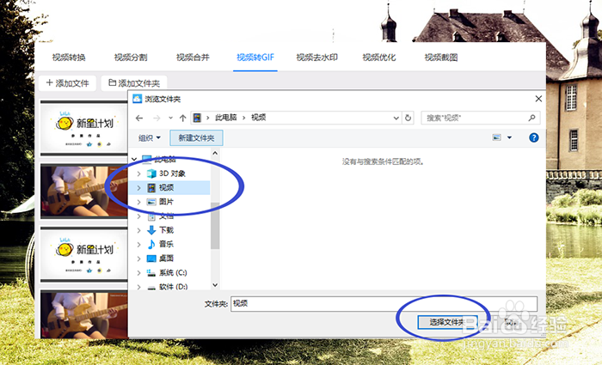Screen dimensions: 602x365
Task: Select the upper guitar video thumbnail
Action: pyautogui.click(x=84, y=191)
